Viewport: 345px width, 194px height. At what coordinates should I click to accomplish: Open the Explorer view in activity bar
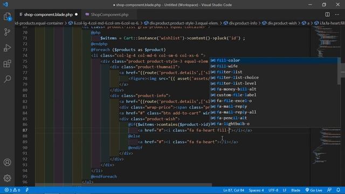(7, 17)
